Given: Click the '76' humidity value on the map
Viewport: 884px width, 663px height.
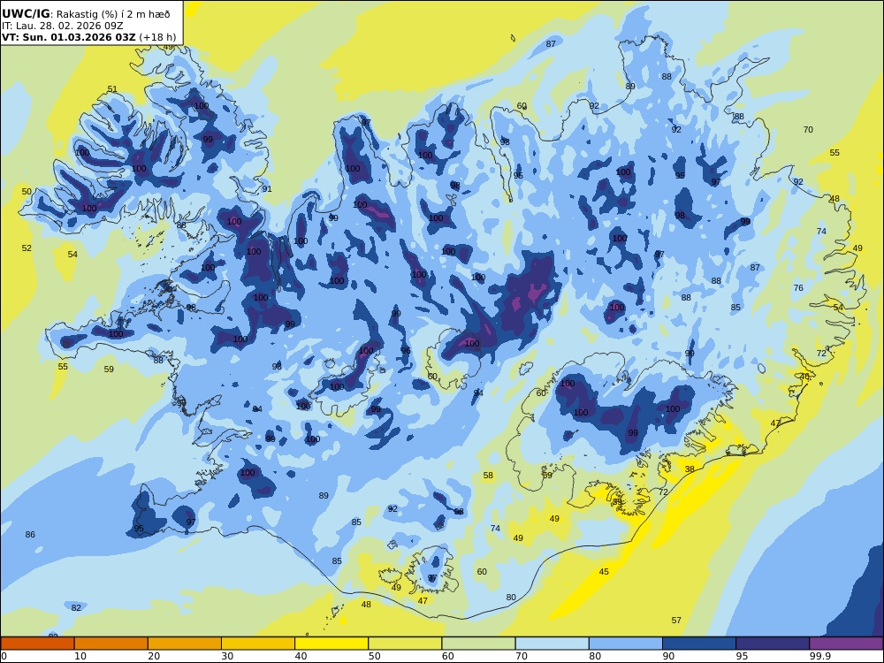Looking at the screenshot, I should (x=798, y=287).
